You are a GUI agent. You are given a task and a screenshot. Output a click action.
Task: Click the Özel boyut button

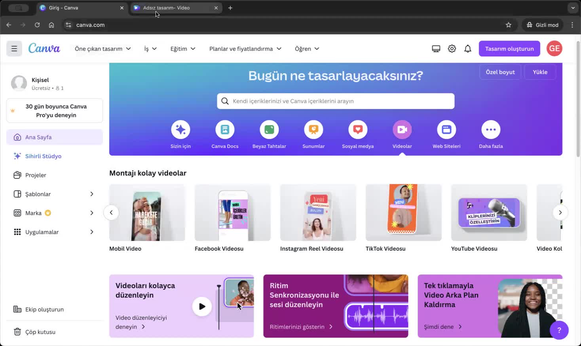(x=500, y=72)
